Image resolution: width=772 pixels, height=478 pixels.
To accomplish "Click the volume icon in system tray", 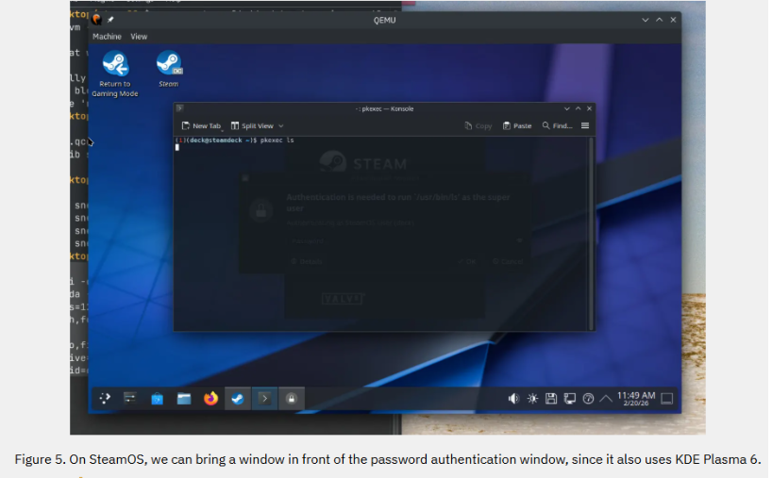I will pos(513,398).
